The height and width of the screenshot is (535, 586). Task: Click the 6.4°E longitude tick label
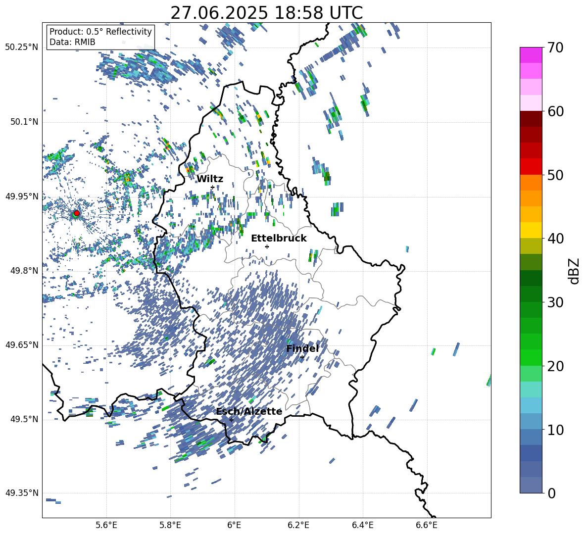362,525
